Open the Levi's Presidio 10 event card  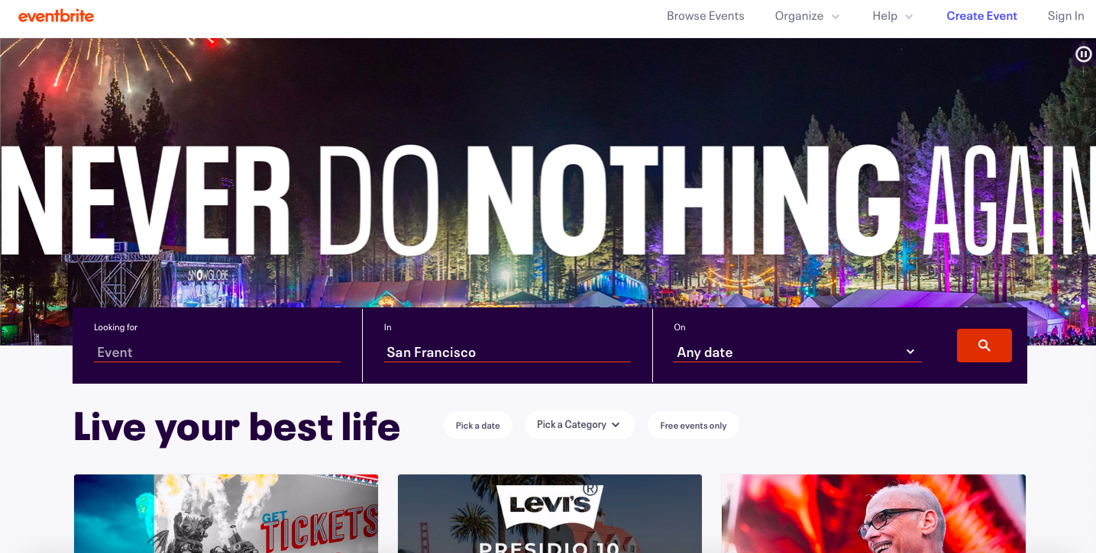(x=550, y=513)
